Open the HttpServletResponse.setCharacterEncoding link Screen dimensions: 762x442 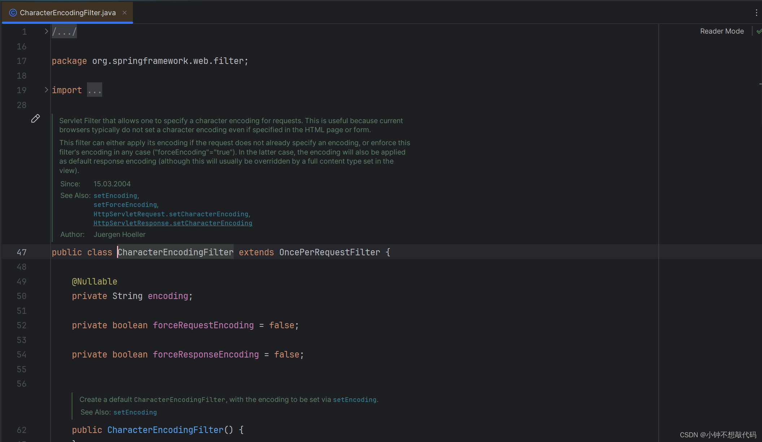(173, 223)
